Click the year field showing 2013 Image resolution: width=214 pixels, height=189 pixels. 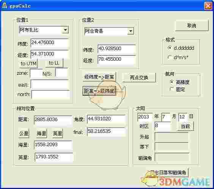[x=145, y=117]
